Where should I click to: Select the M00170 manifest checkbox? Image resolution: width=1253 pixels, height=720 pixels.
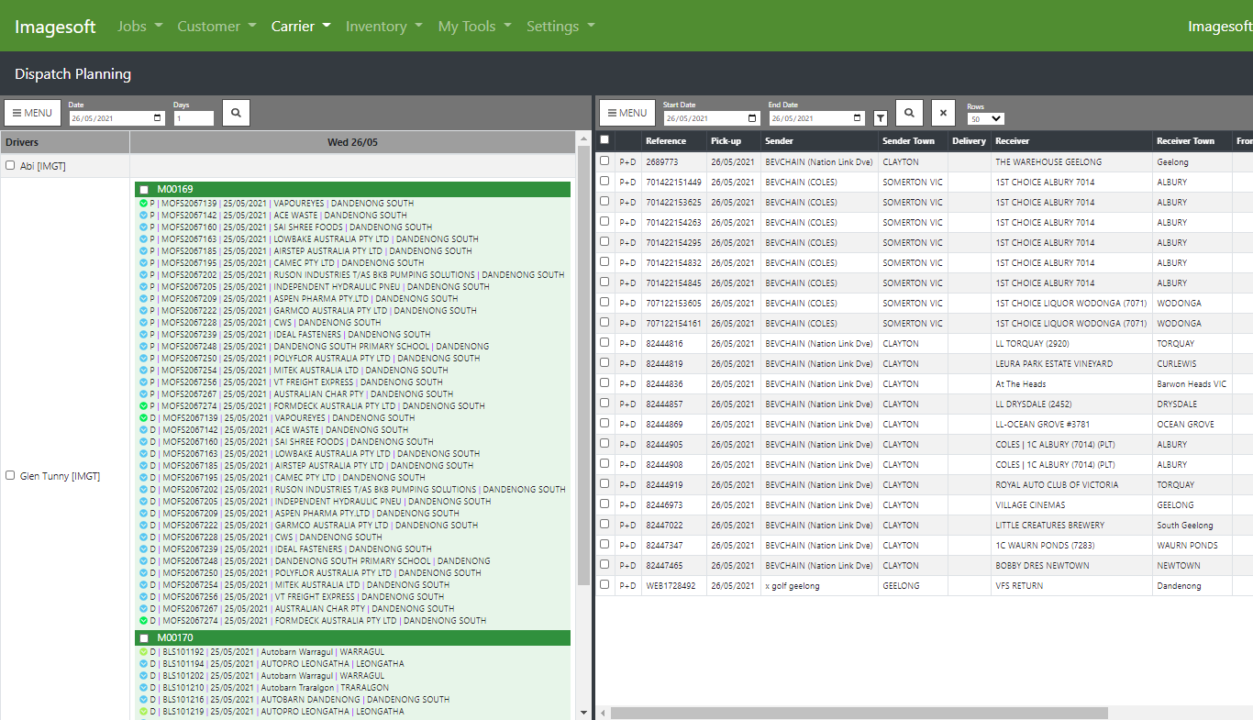[x=144, y=638]
